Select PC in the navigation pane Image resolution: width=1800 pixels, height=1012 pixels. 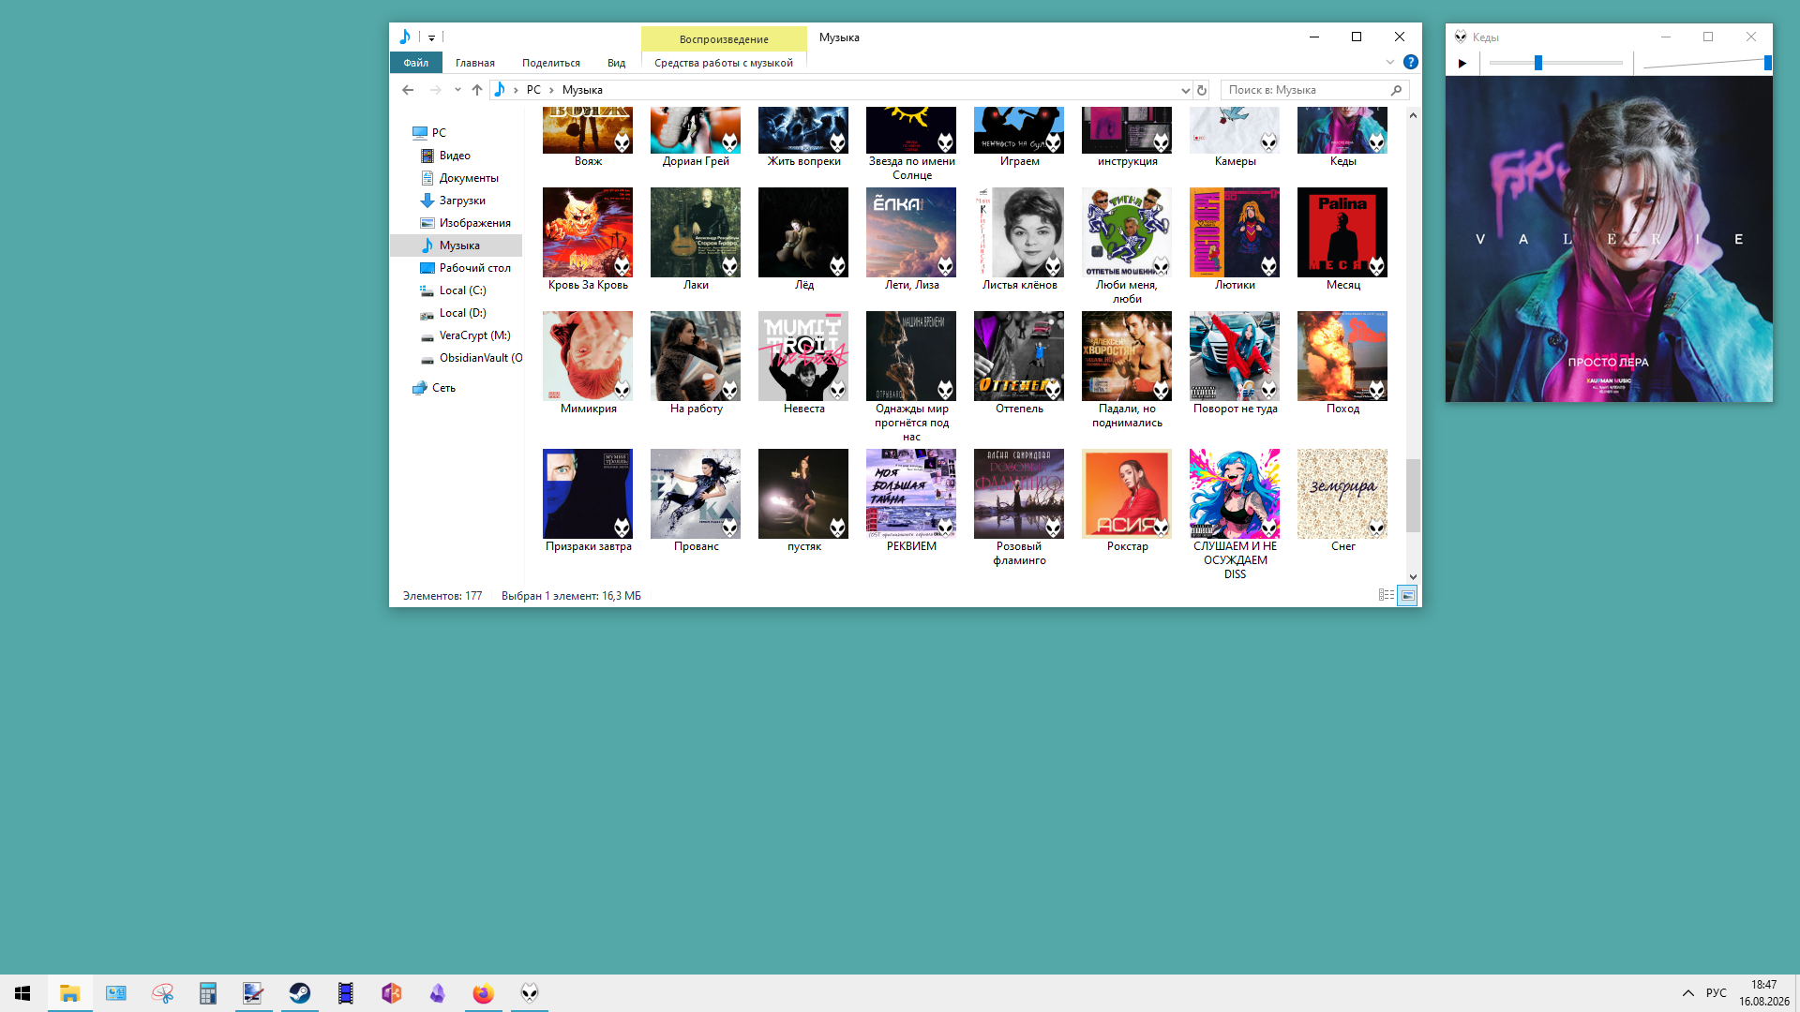pyautogui.click(x=439, y=133)
